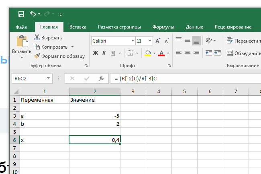261x174 pixels.
Task: Open the Разметка страницы tab
Action: [x=119, y=27]
